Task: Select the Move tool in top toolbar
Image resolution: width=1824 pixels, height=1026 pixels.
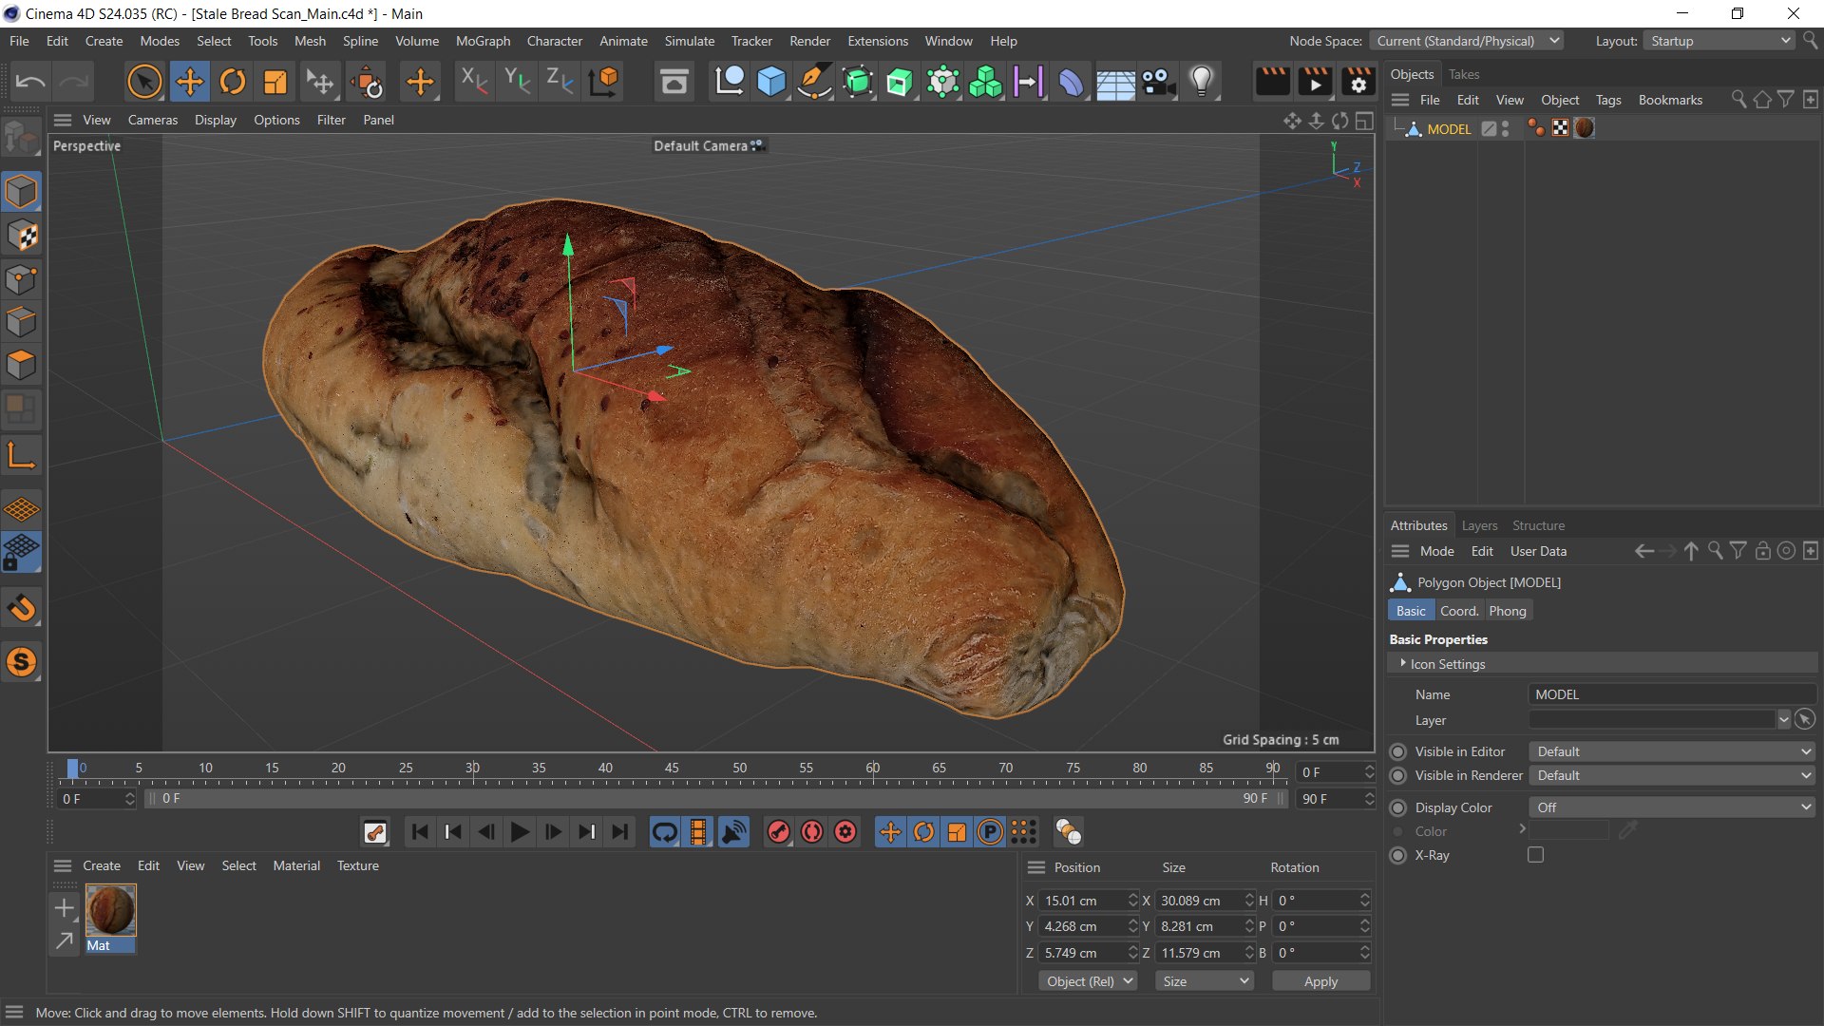Action: 189,83
